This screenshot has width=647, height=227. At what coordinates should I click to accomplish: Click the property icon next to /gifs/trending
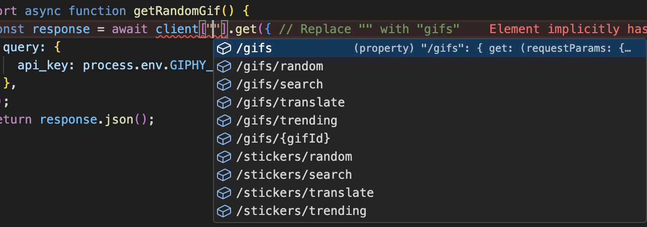click(x=223, y=121)
